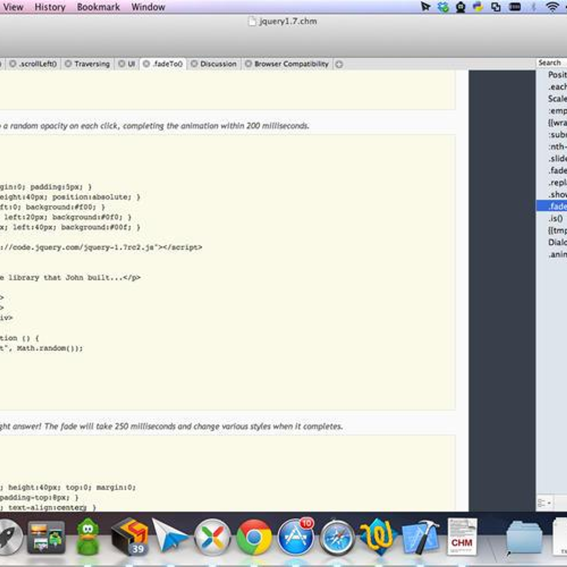Select the '{{tmp' entry in the sidebar list

point(552,231)
